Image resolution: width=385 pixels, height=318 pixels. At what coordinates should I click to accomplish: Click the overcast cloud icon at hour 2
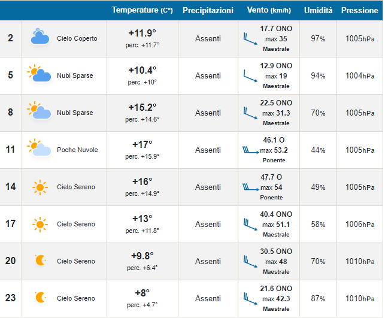pos(40,38)
